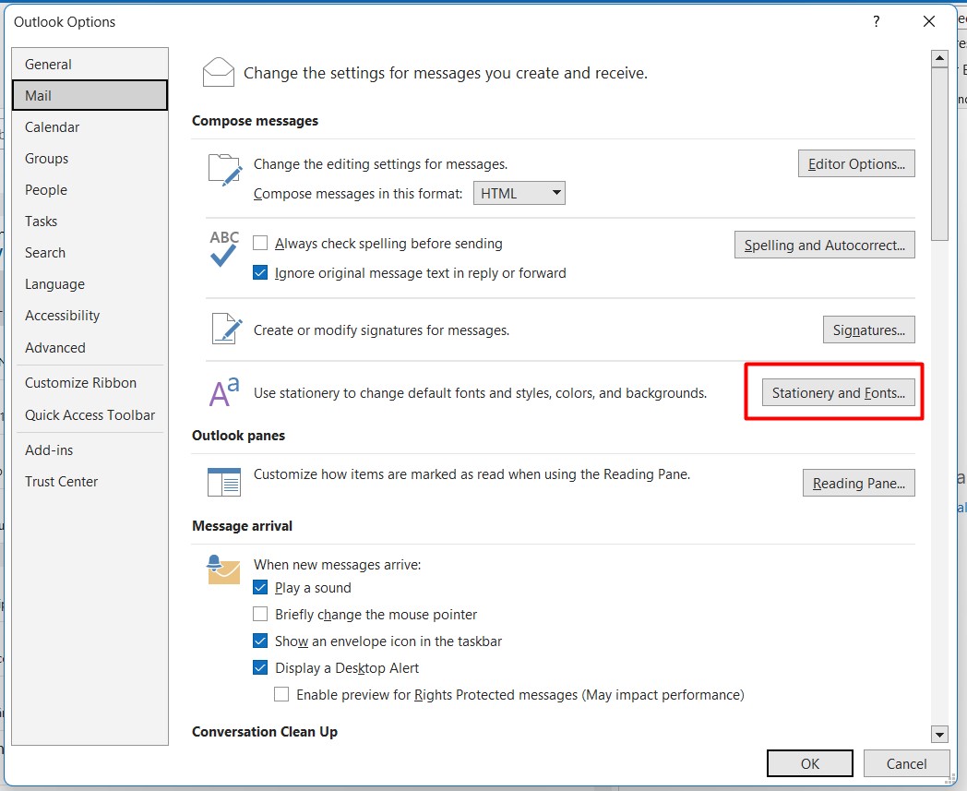Toggle Briefly change the mouse pointer

click(x=260, y=615)
